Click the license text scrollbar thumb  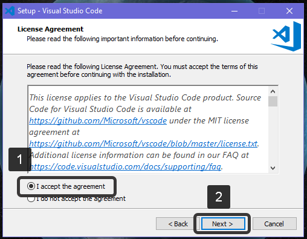pos(273,101)
